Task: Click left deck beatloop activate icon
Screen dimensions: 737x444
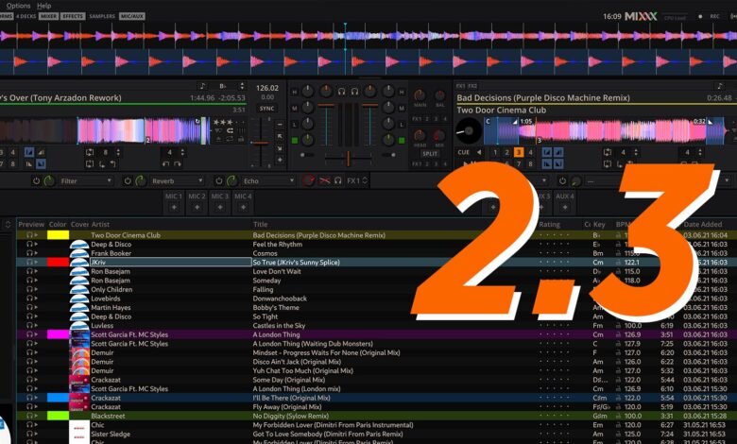Action: [90, 152]
